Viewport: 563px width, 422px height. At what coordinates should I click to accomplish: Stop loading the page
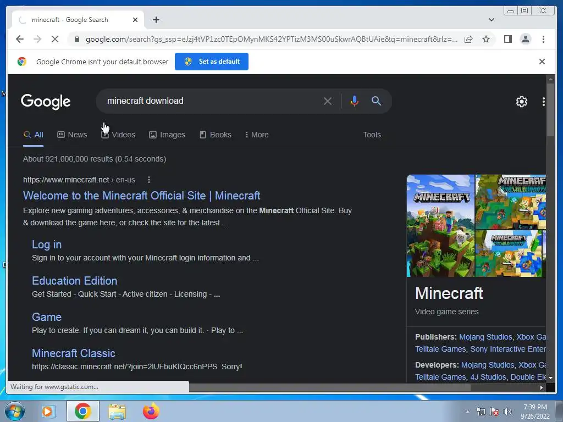[x=55, y=39]
